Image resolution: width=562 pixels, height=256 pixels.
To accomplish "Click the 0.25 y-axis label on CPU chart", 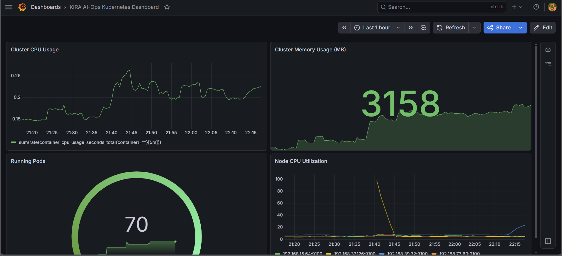I will coord(16,76).
